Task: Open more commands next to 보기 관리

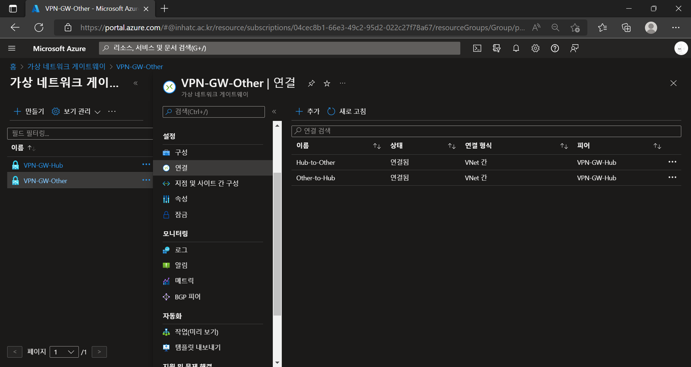Action: (x=112, y=112)
